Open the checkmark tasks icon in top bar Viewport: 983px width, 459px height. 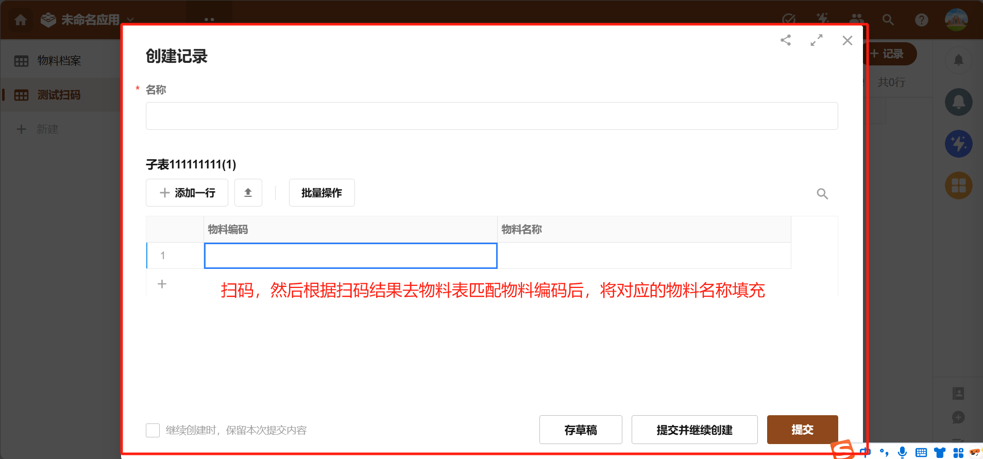pos(789,20)
